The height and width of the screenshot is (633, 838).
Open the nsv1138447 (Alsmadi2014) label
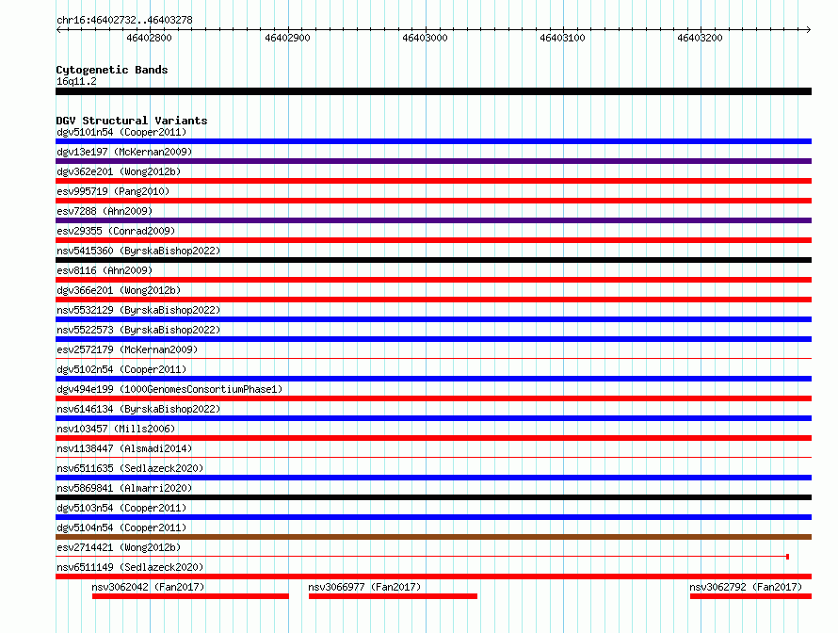point(124,448)
